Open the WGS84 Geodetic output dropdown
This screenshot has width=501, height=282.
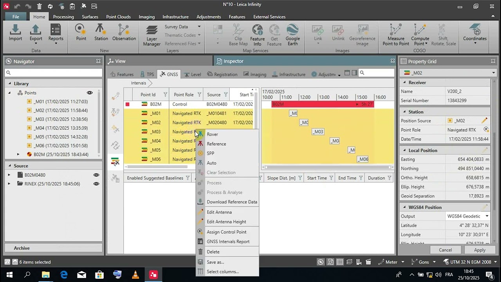487,216
